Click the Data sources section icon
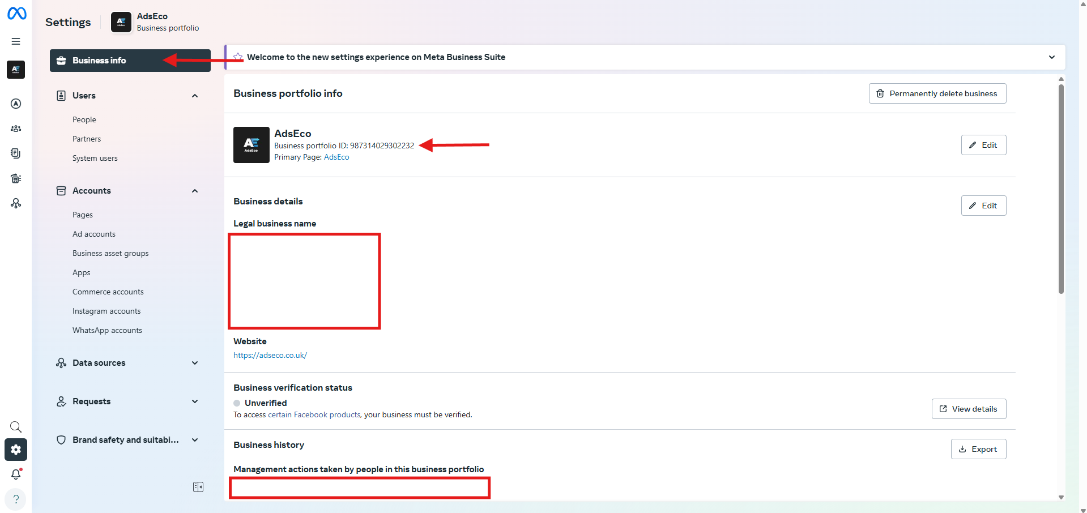The width and height of the screenshot is (1087, 513). [x=61, y=363]
